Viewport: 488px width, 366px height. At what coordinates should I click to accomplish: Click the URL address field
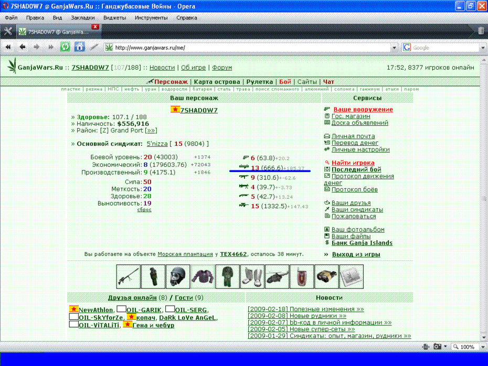248,48
